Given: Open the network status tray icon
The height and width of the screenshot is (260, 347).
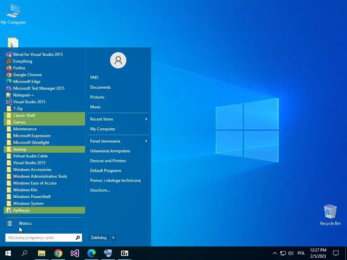Looking at the screenshot, I should [283, 253].
